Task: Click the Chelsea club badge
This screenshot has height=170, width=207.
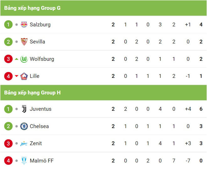Action: [x=24, y=126]
